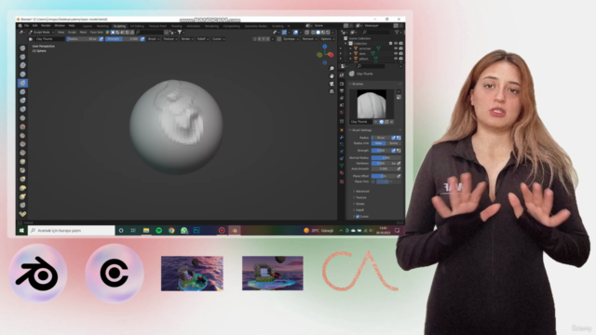
Task: Open the Options dropdown
Action: click(x=327, y=39)
